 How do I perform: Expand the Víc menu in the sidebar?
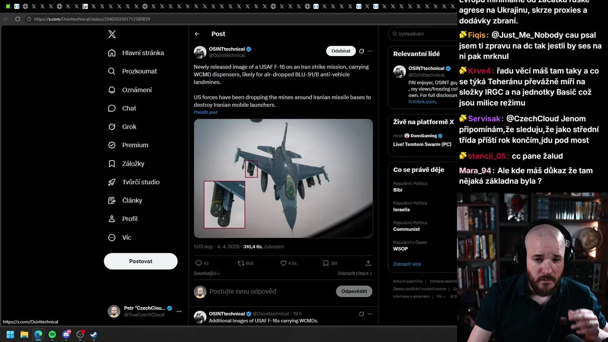coord(120,237)
